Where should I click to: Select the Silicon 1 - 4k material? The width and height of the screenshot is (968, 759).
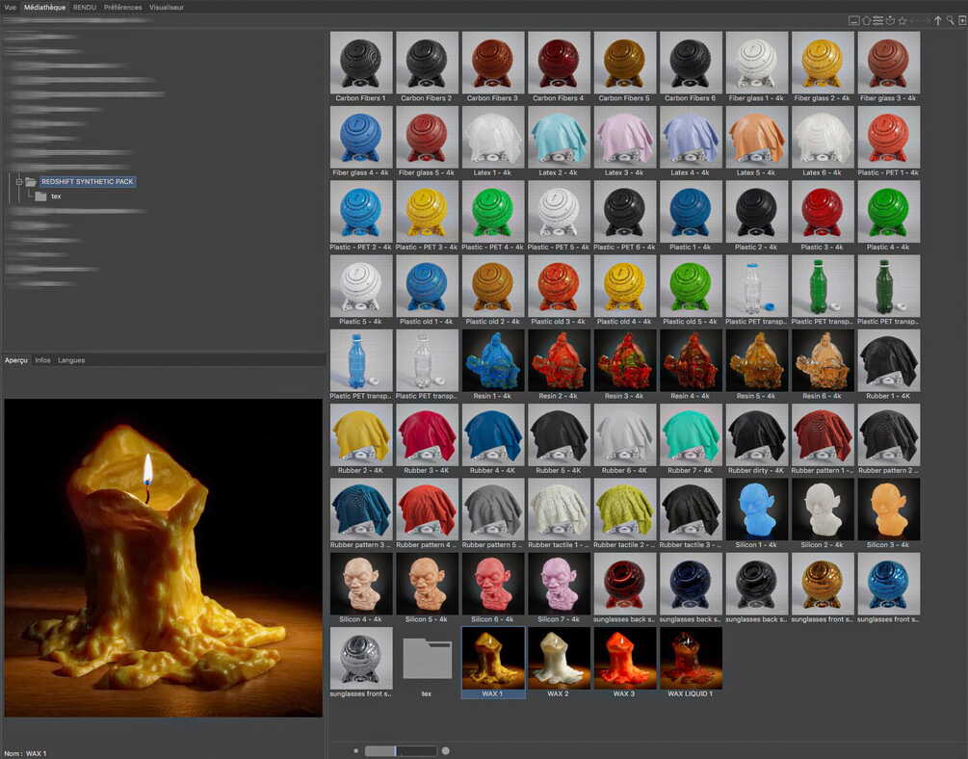point(757,513)
